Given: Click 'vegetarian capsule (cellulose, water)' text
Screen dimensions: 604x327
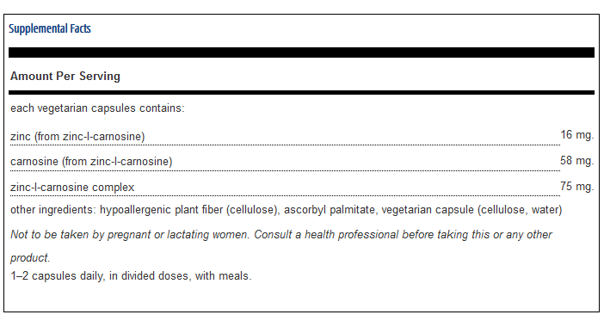Looking at the screenshot, I should point(471,210).
